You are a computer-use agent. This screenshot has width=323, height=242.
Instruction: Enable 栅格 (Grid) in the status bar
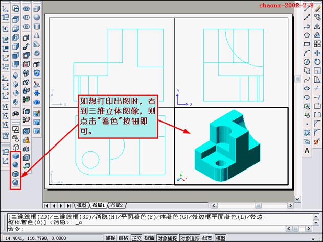coord(123,238)
